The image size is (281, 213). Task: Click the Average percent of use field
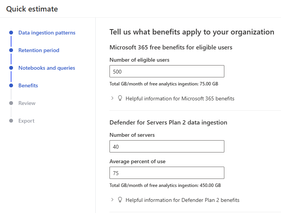point(167,173)
